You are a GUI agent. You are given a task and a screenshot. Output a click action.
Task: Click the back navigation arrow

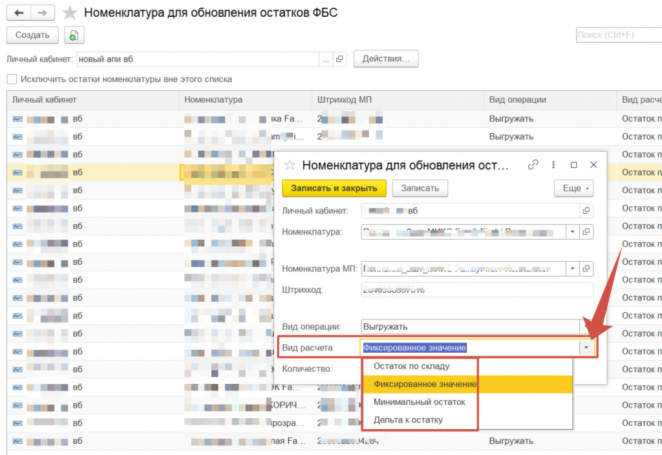pyautogui.click(x=18, y=13)
